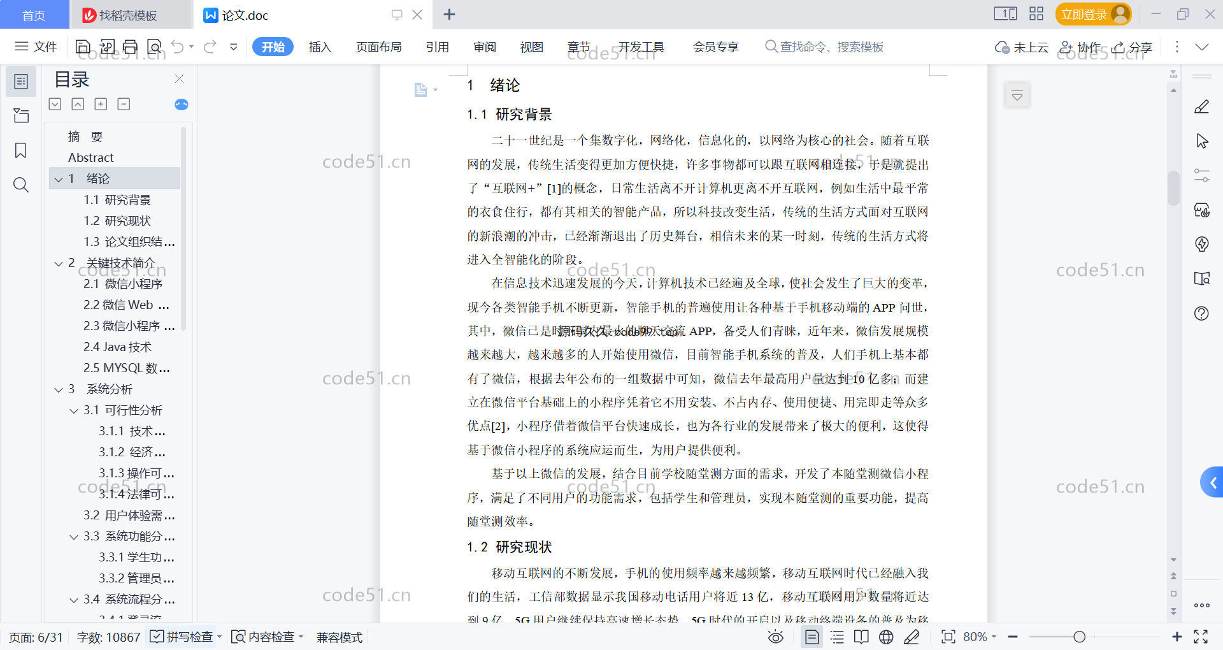Open the 页面布局 tab
This screenshot has height=650, width=1223.
pos(378,47)
